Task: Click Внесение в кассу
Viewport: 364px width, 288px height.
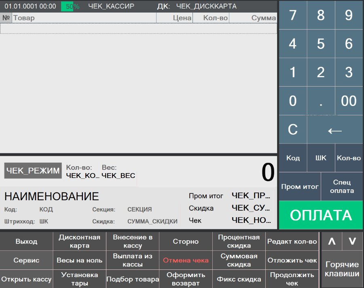Action: click(133, 241)
